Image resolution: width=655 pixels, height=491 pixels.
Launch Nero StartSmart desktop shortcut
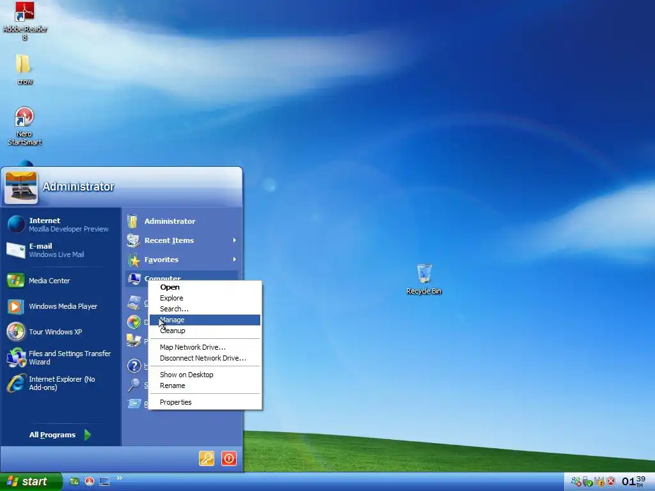pos(24,126)
